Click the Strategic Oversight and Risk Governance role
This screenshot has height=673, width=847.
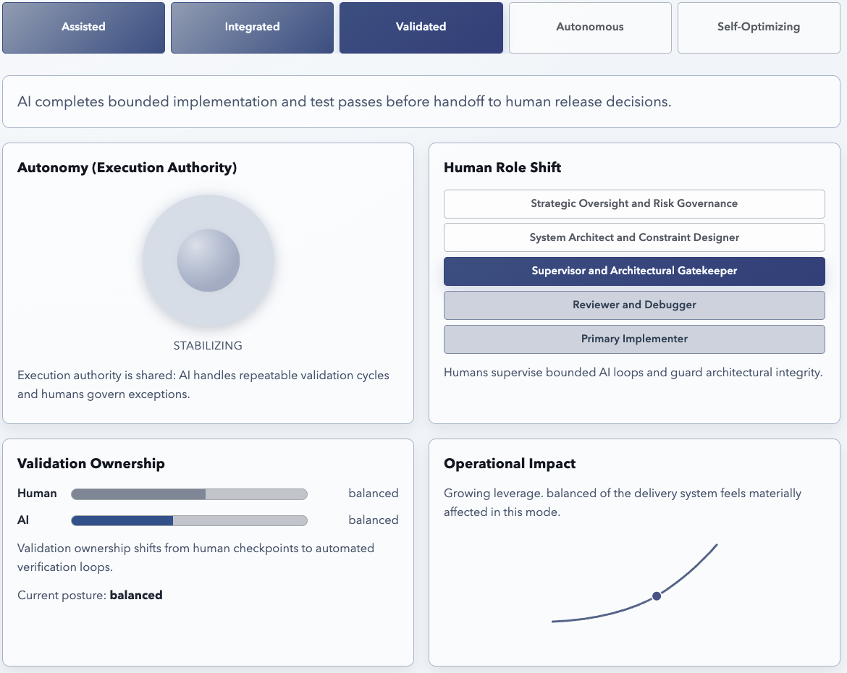634,203
